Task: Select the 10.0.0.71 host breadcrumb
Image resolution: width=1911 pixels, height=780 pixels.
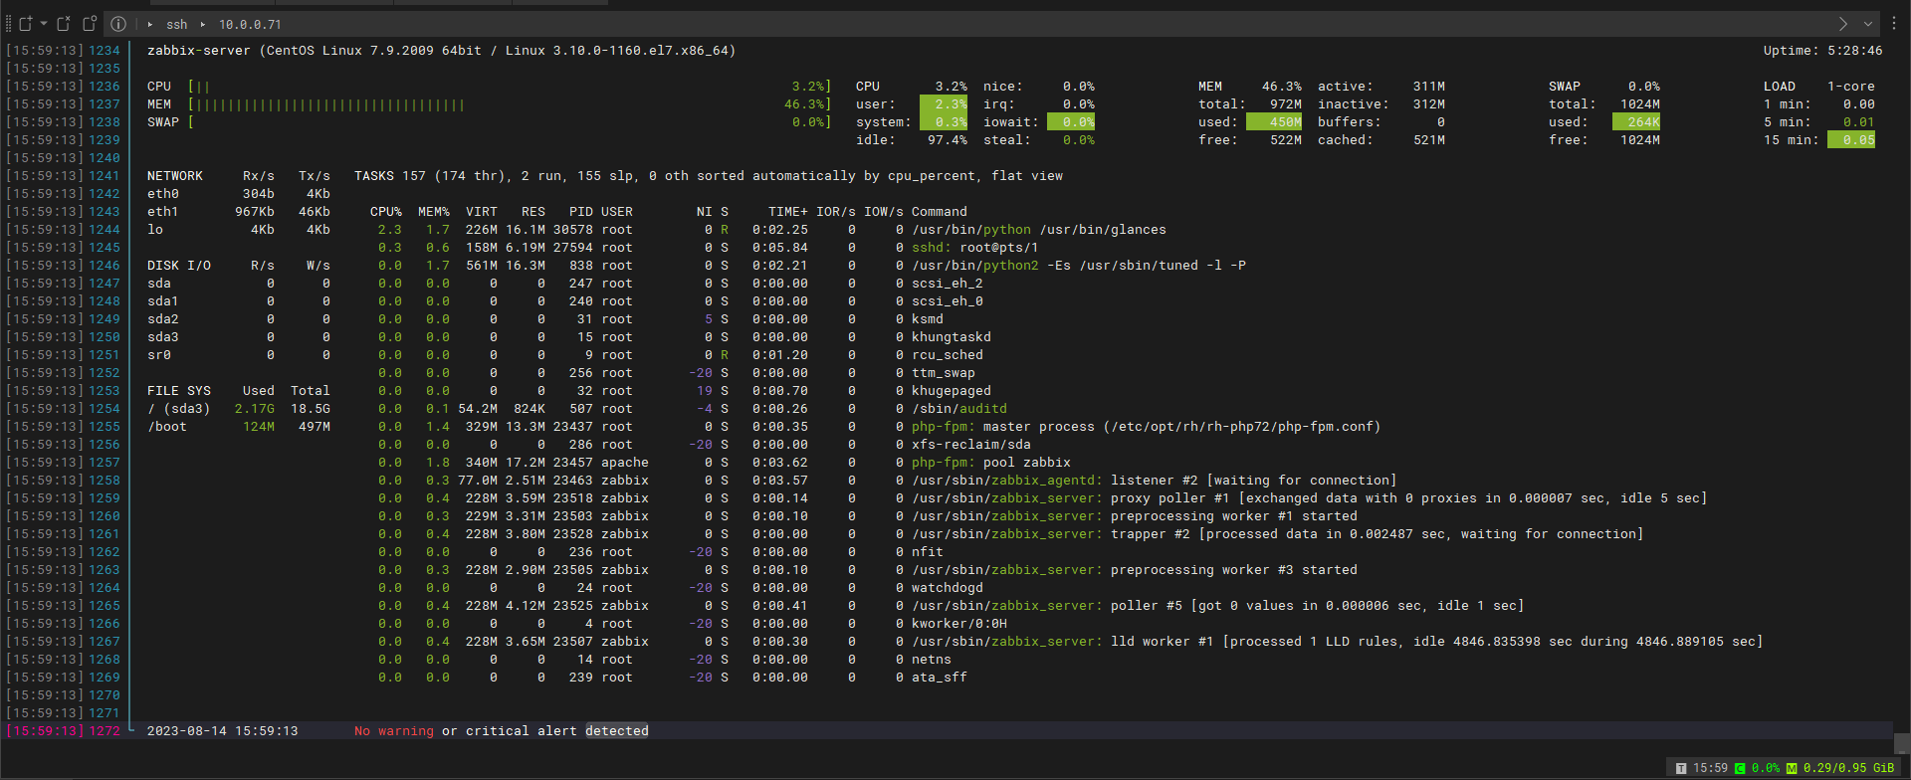Action: tap(250, 25)
